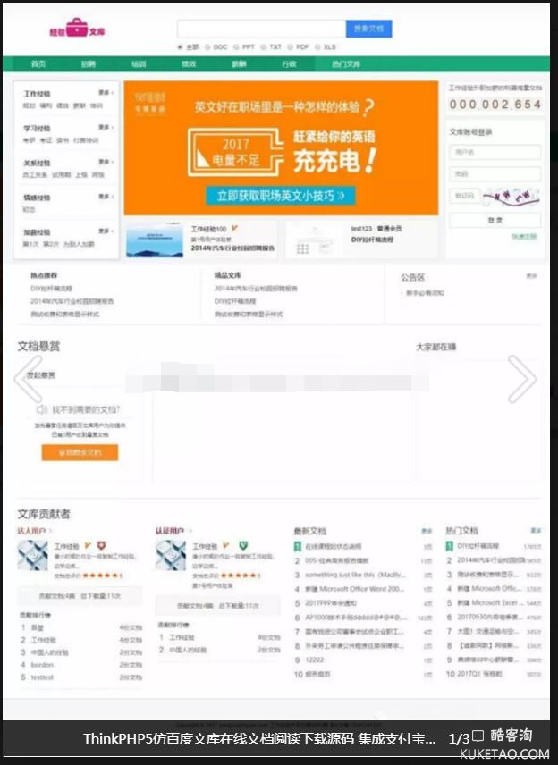Open the 培训 navigation tab

click(x=139, y=64)
